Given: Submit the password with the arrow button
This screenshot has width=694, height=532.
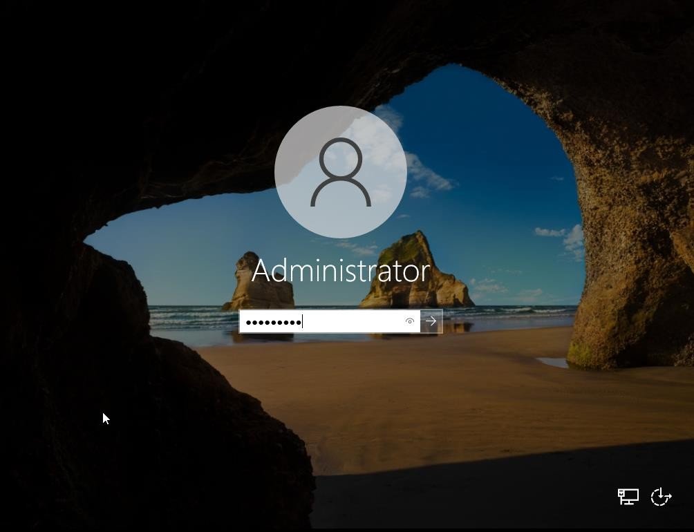Looking at the screenshot, I should click(x=431, y=321).
